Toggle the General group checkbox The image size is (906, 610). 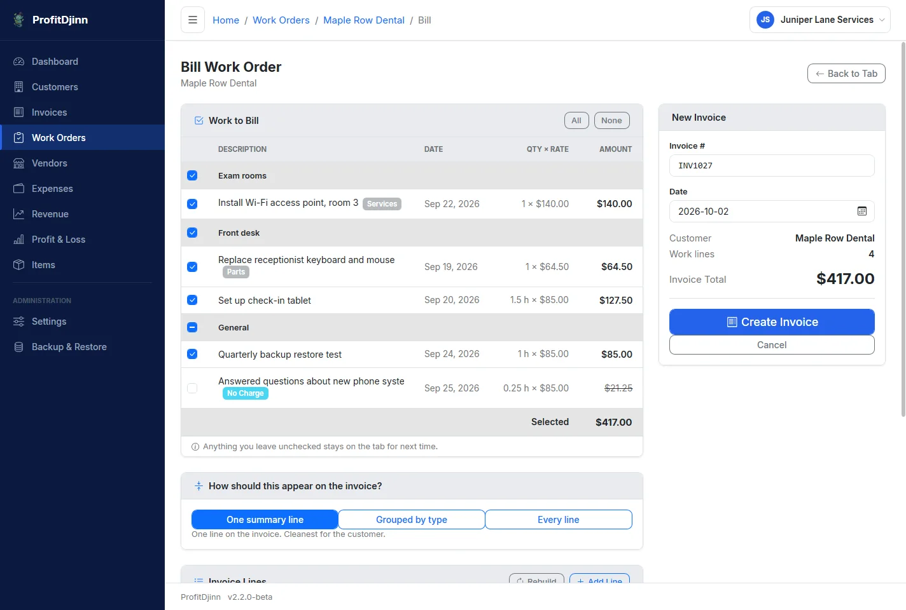192,327
